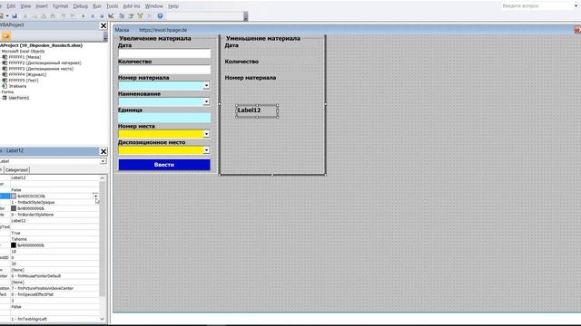Image resolution: width=581 pixels, height=326 pixels.
Task: Click the Cut toolbar icon
Action: pos(25,16)
